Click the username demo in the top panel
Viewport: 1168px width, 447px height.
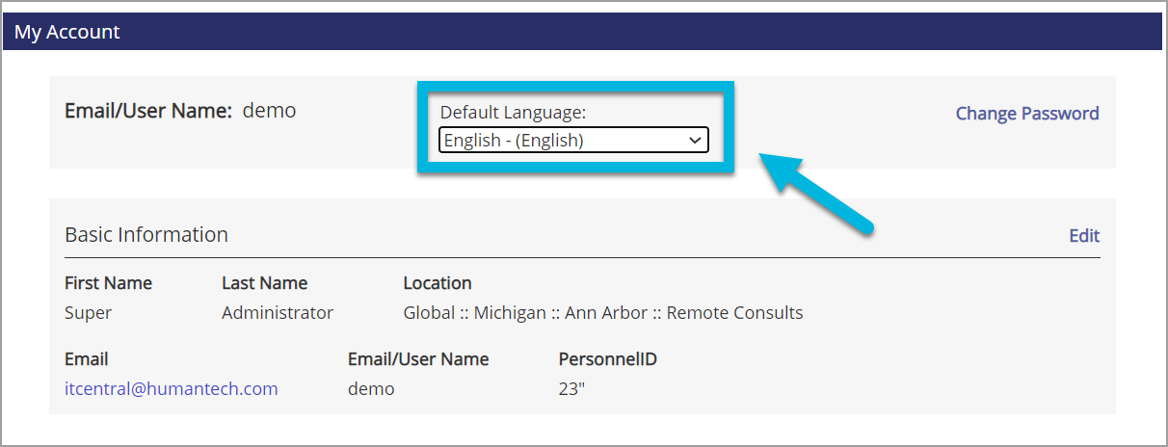click(269, 111)
